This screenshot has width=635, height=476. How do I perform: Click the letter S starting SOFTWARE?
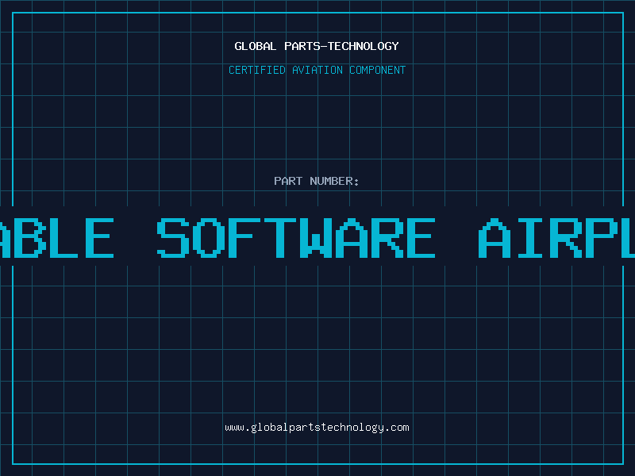click(174, 238)
